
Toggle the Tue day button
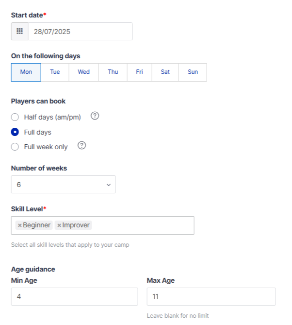tap(55, 72)
